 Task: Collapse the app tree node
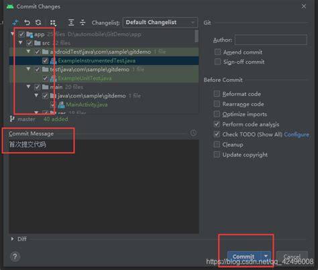click(13, 34)
